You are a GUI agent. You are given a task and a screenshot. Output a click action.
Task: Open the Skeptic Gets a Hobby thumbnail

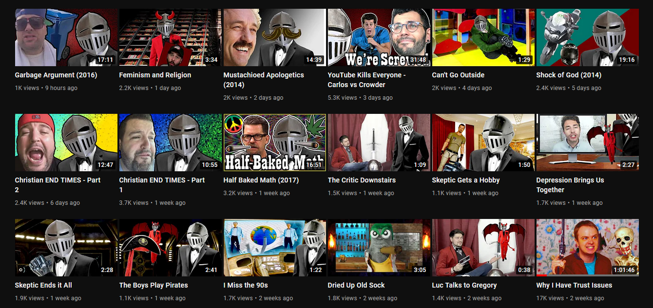click(x=483, y=143)
